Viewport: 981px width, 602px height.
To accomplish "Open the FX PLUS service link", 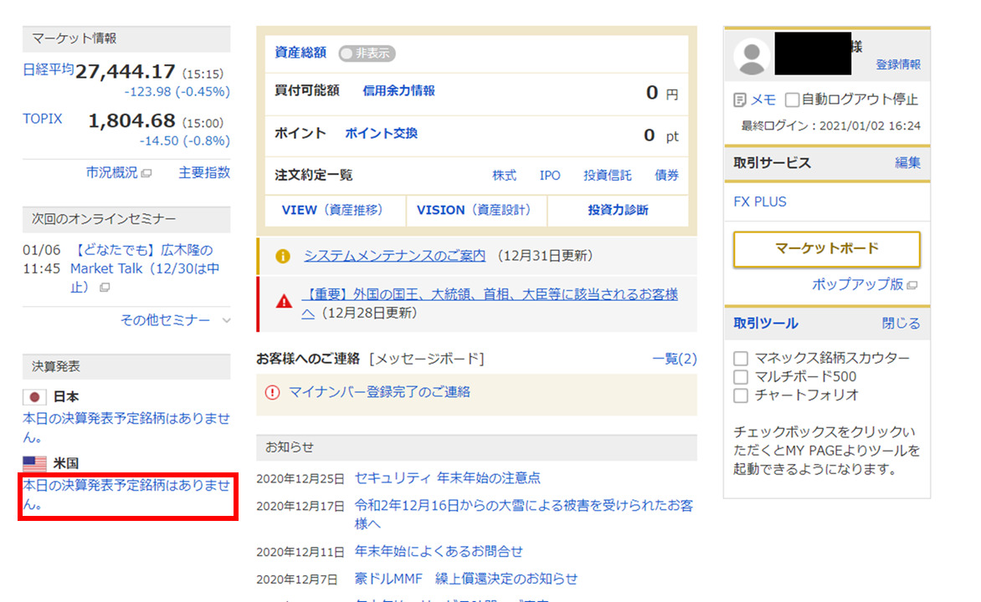I will (760, 202).
